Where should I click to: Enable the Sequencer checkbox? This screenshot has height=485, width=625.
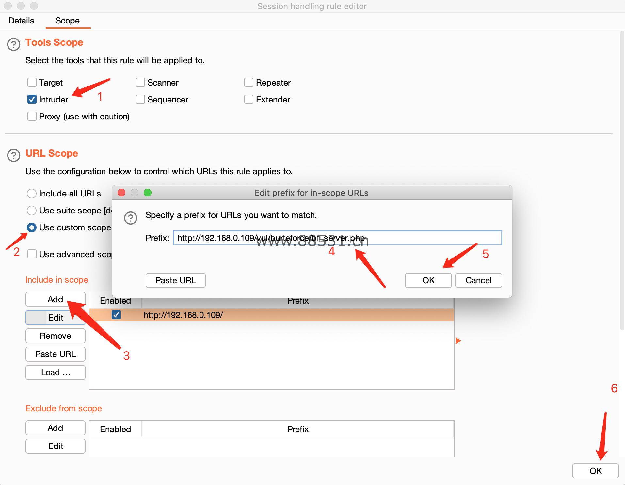(140, 99)
